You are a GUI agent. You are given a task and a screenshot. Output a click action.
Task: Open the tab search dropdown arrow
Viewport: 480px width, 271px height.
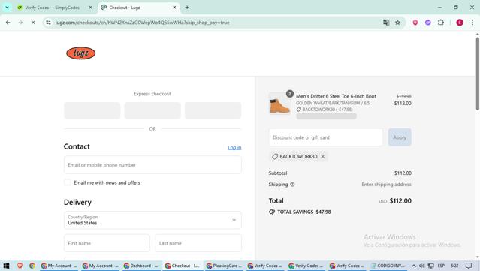tap(7, 8)
